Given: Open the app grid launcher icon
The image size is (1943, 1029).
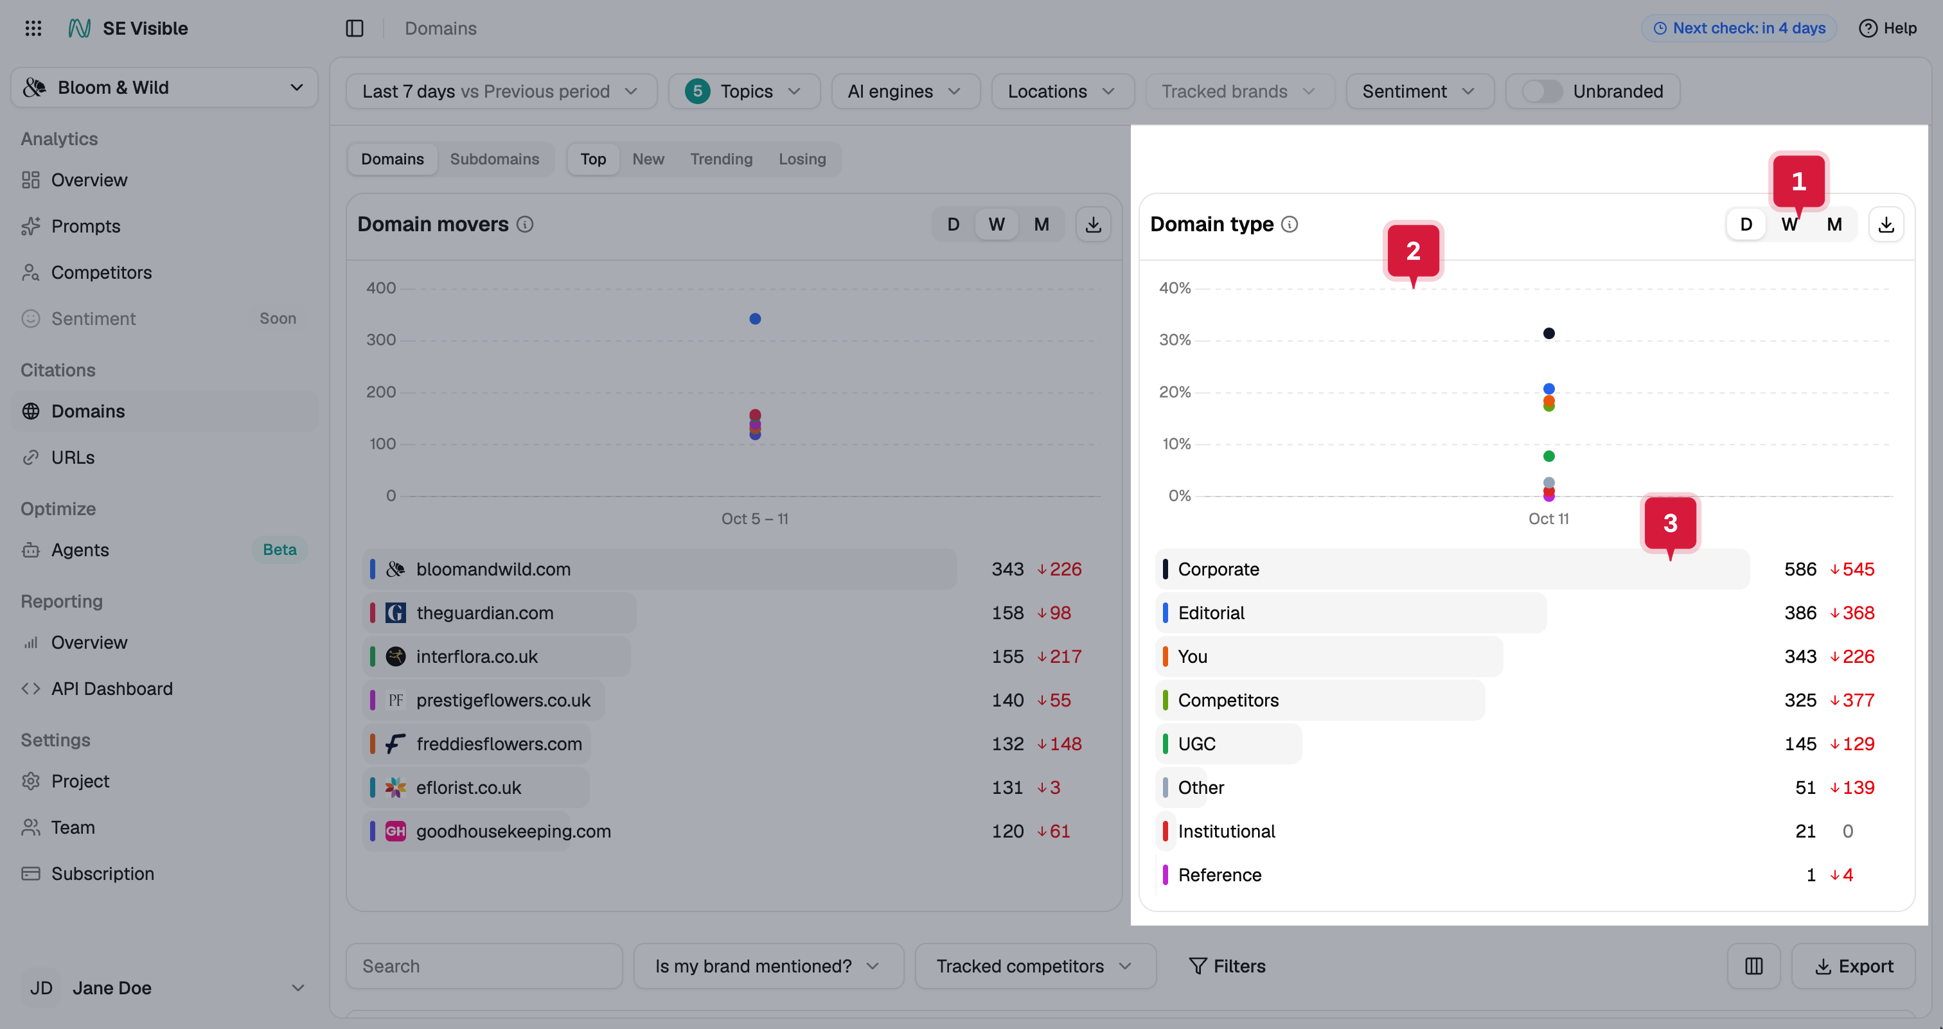Looking at the screenshot, I should (x=33, y=29).
